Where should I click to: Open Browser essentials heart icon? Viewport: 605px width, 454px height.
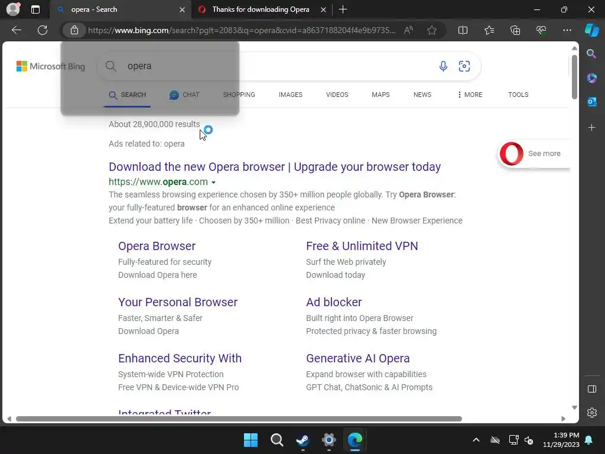coord(541,30)
